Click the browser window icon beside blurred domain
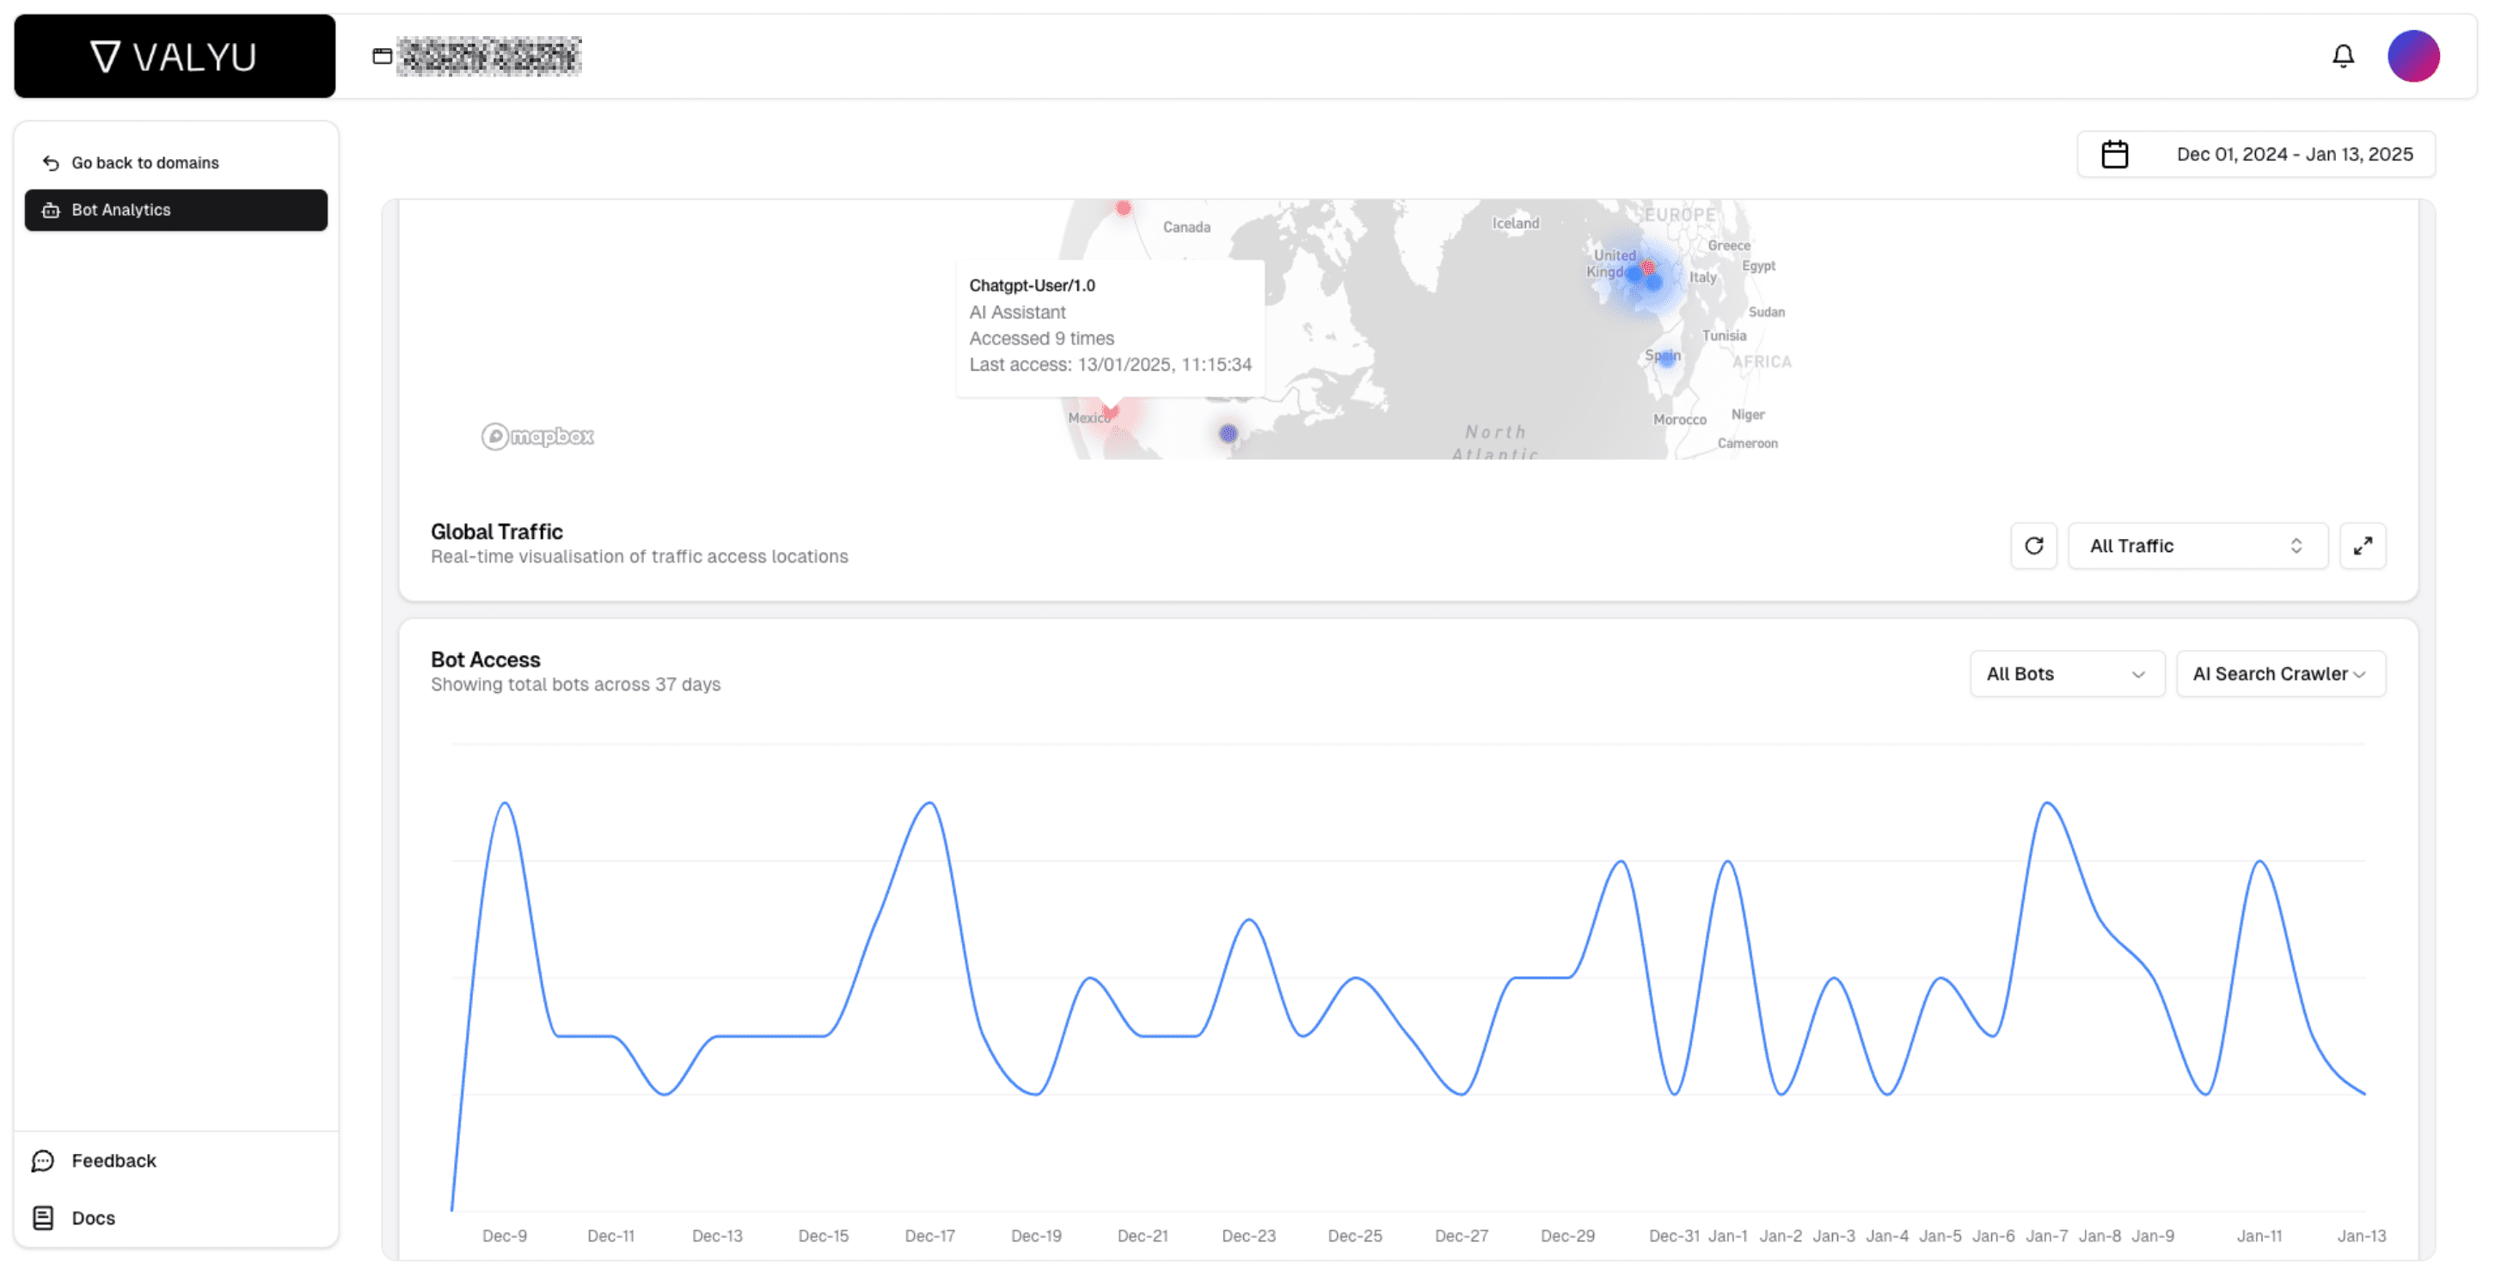The image size is (2495, 1282). coord(383,56)
